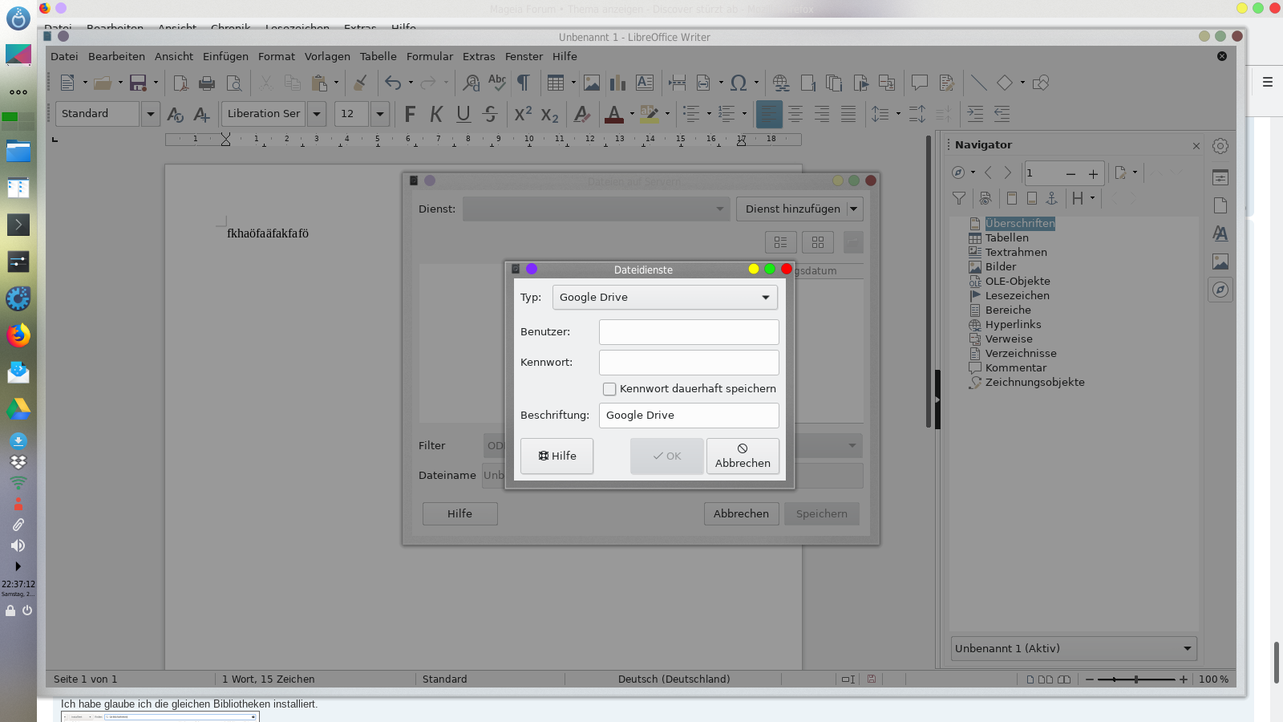This screenshot has width=1283, height=722.
Task: Toggle formatting marks pilcrow icon
Action: pyautogui.click(x=523, y=83)
